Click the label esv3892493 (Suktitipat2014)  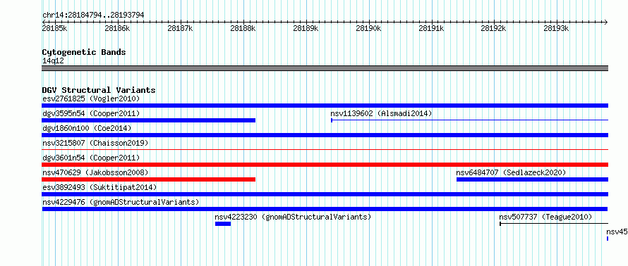pyautogui.click(x=99, y=187)
